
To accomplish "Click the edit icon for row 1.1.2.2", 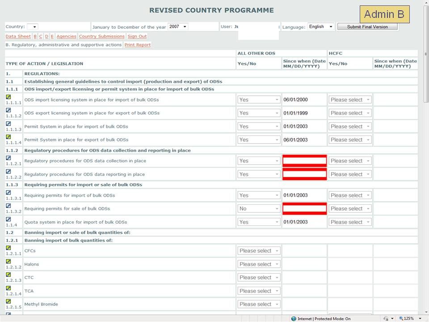I will [x=8, y=171].
